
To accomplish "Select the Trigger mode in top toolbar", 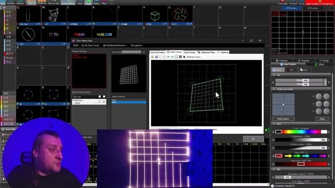I will tap(88, 2).
